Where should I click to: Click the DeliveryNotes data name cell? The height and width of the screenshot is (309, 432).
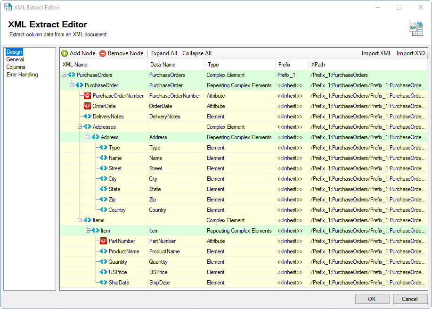[176, 117]
